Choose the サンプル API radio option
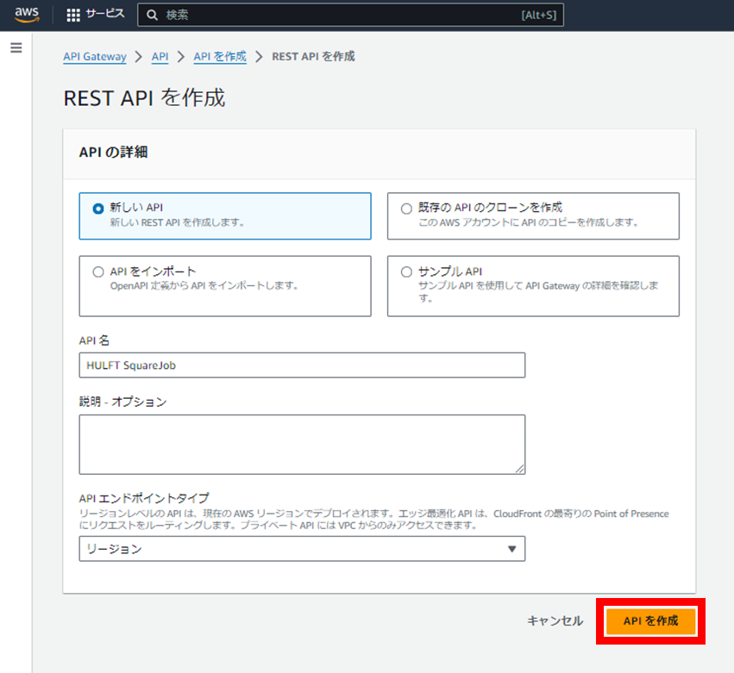734x673 pixels. coord(406,271)
